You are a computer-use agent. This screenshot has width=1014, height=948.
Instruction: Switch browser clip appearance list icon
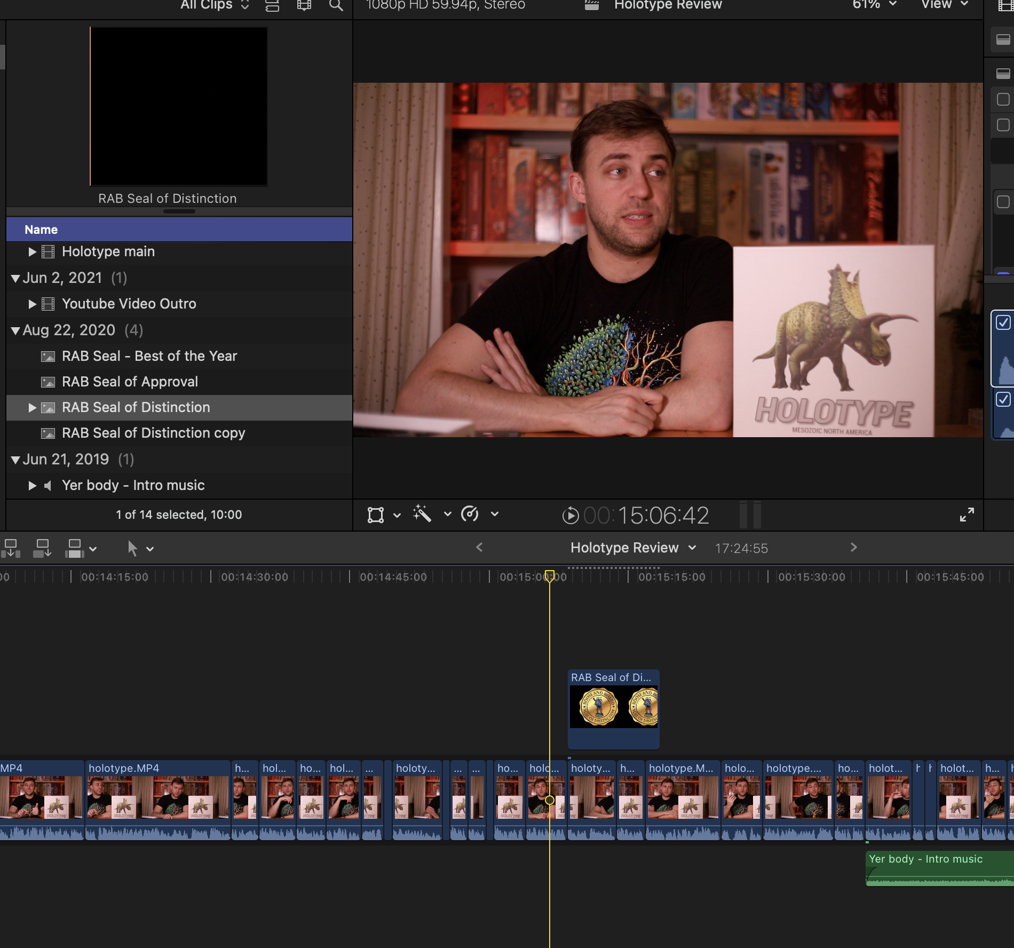pos(272,5)
